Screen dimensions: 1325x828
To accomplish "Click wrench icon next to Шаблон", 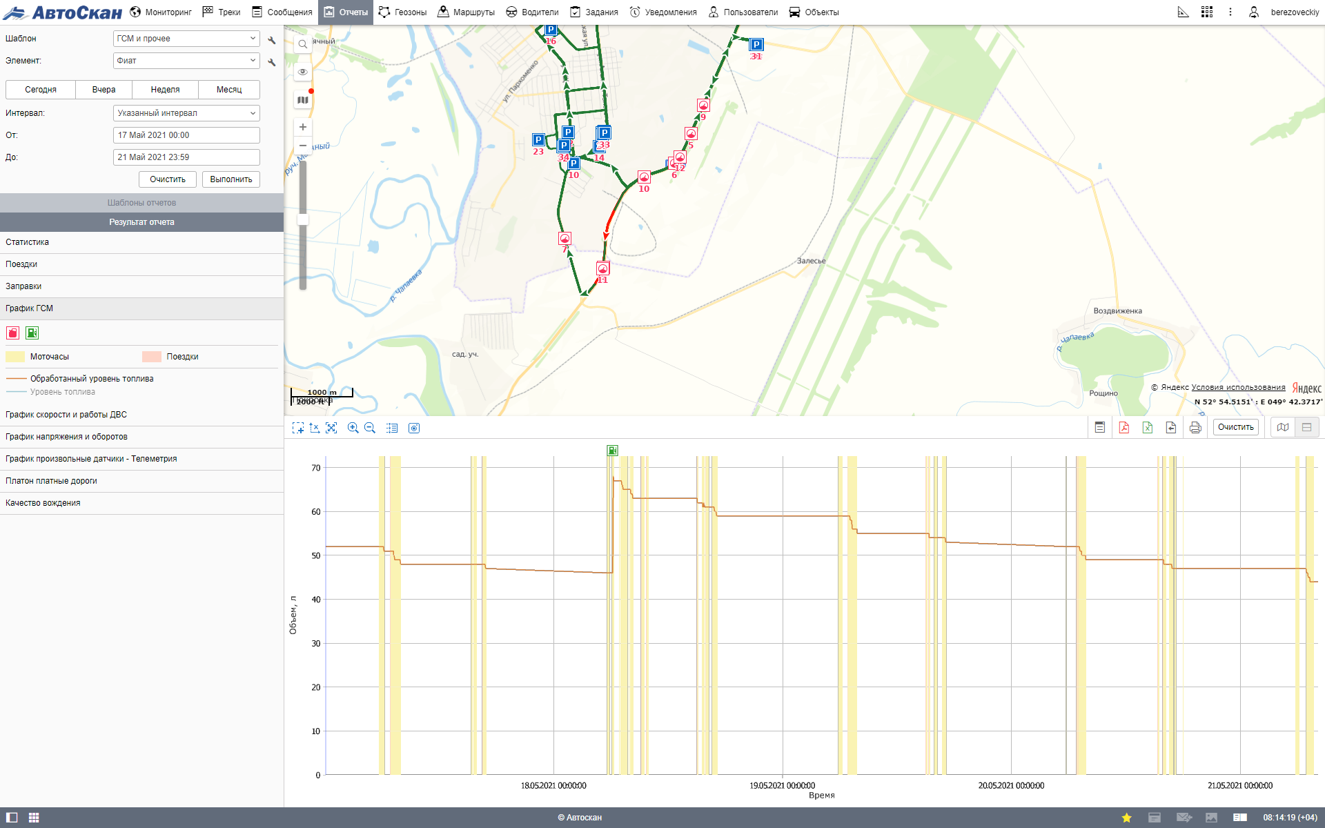I will [272, 39].
